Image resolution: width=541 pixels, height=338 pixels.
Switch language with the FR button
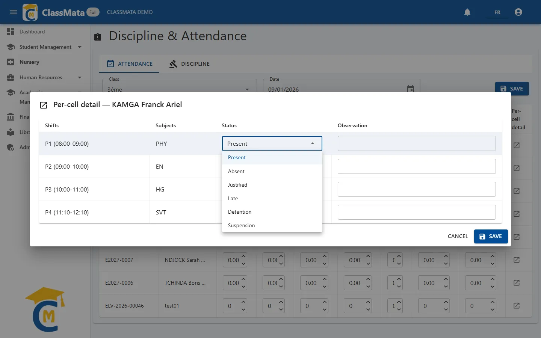click(497, 12)
